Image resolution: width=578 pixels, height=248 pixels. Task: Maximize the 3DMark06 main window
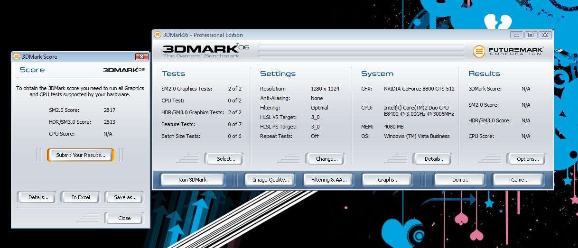[x=531, y=35]
